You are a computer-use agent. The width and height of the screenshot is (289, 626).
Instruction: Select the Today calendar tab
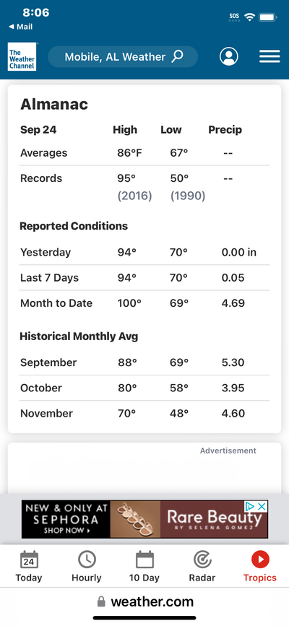(29, 566)
